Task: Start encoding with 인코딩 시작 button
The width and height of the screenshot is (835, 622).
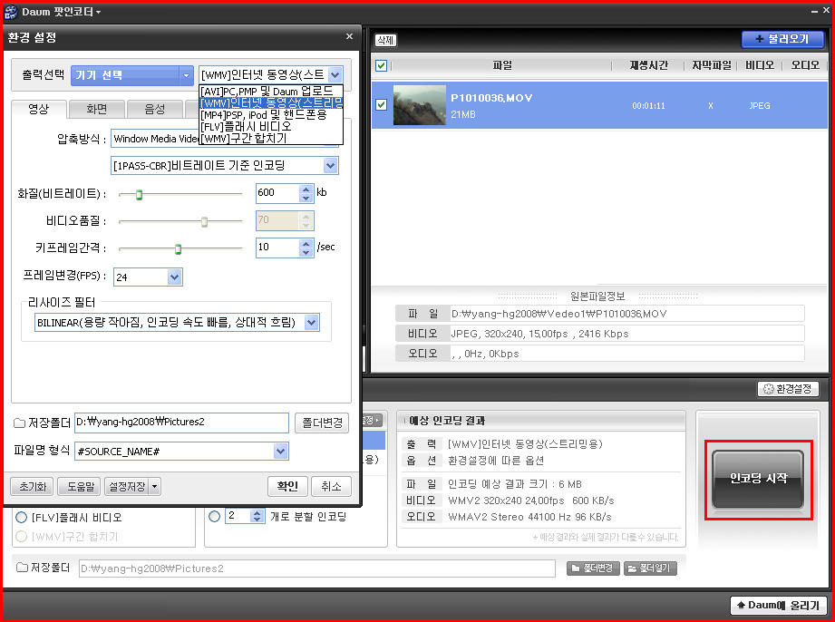Action: click(x=758, y=479)
